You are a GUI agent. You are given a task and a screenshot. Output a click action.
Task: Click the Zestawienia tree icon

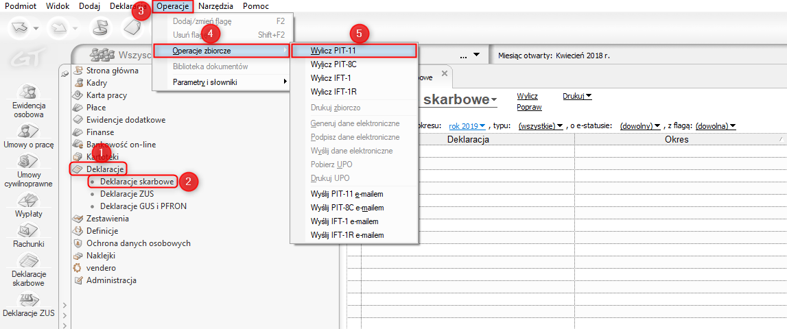coord(78,219)
